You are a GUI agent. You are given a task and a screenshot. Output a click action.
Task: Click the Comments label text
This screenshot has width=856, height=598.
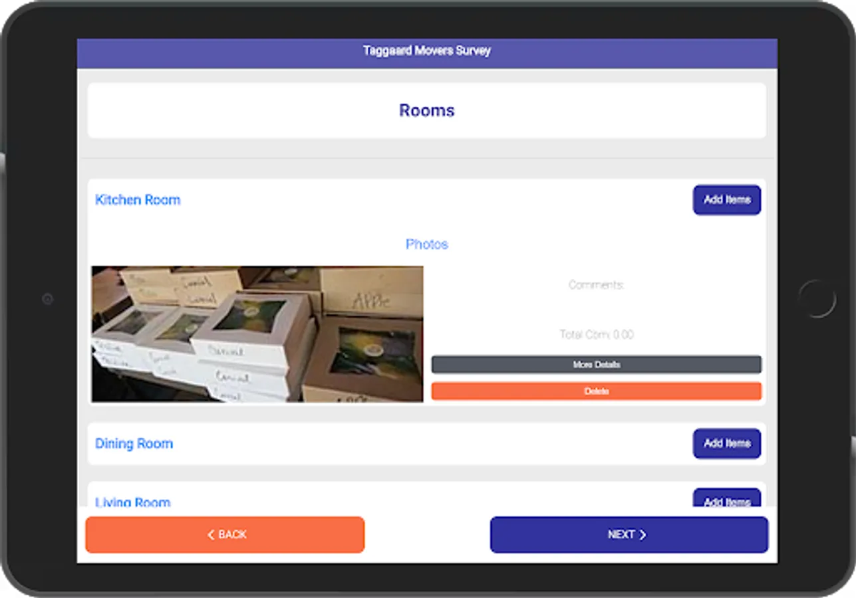(596, 285)
